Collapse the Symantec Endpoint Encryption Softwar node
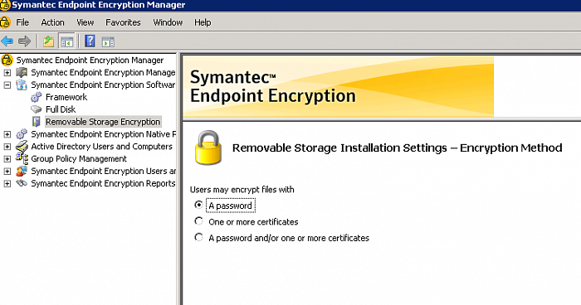Viewport: 581px width, 305px height. click(7, 85)
